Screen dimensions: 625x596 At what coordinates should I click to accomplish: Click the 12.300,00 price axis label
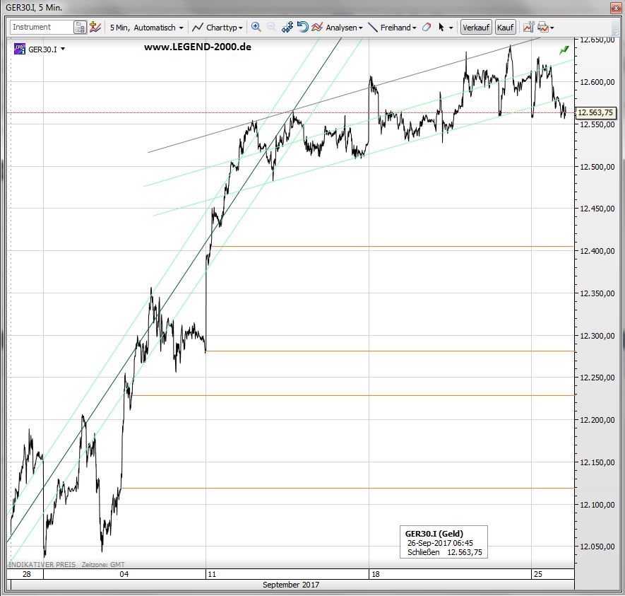(x=597, y=336)
